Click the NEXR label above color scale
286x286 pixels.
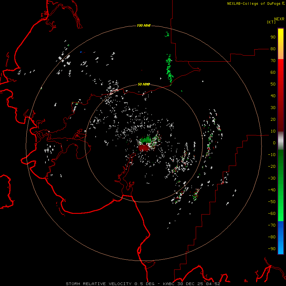click(x=279, y=19)
